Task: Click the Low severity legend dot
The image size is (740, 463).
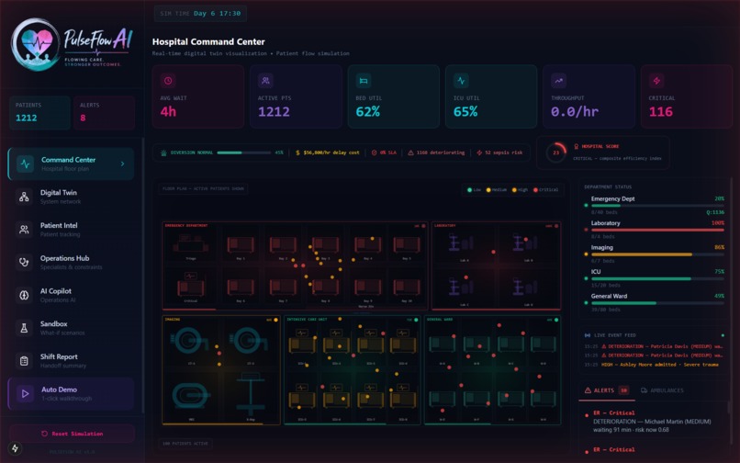Action: [x=469, y=190]
